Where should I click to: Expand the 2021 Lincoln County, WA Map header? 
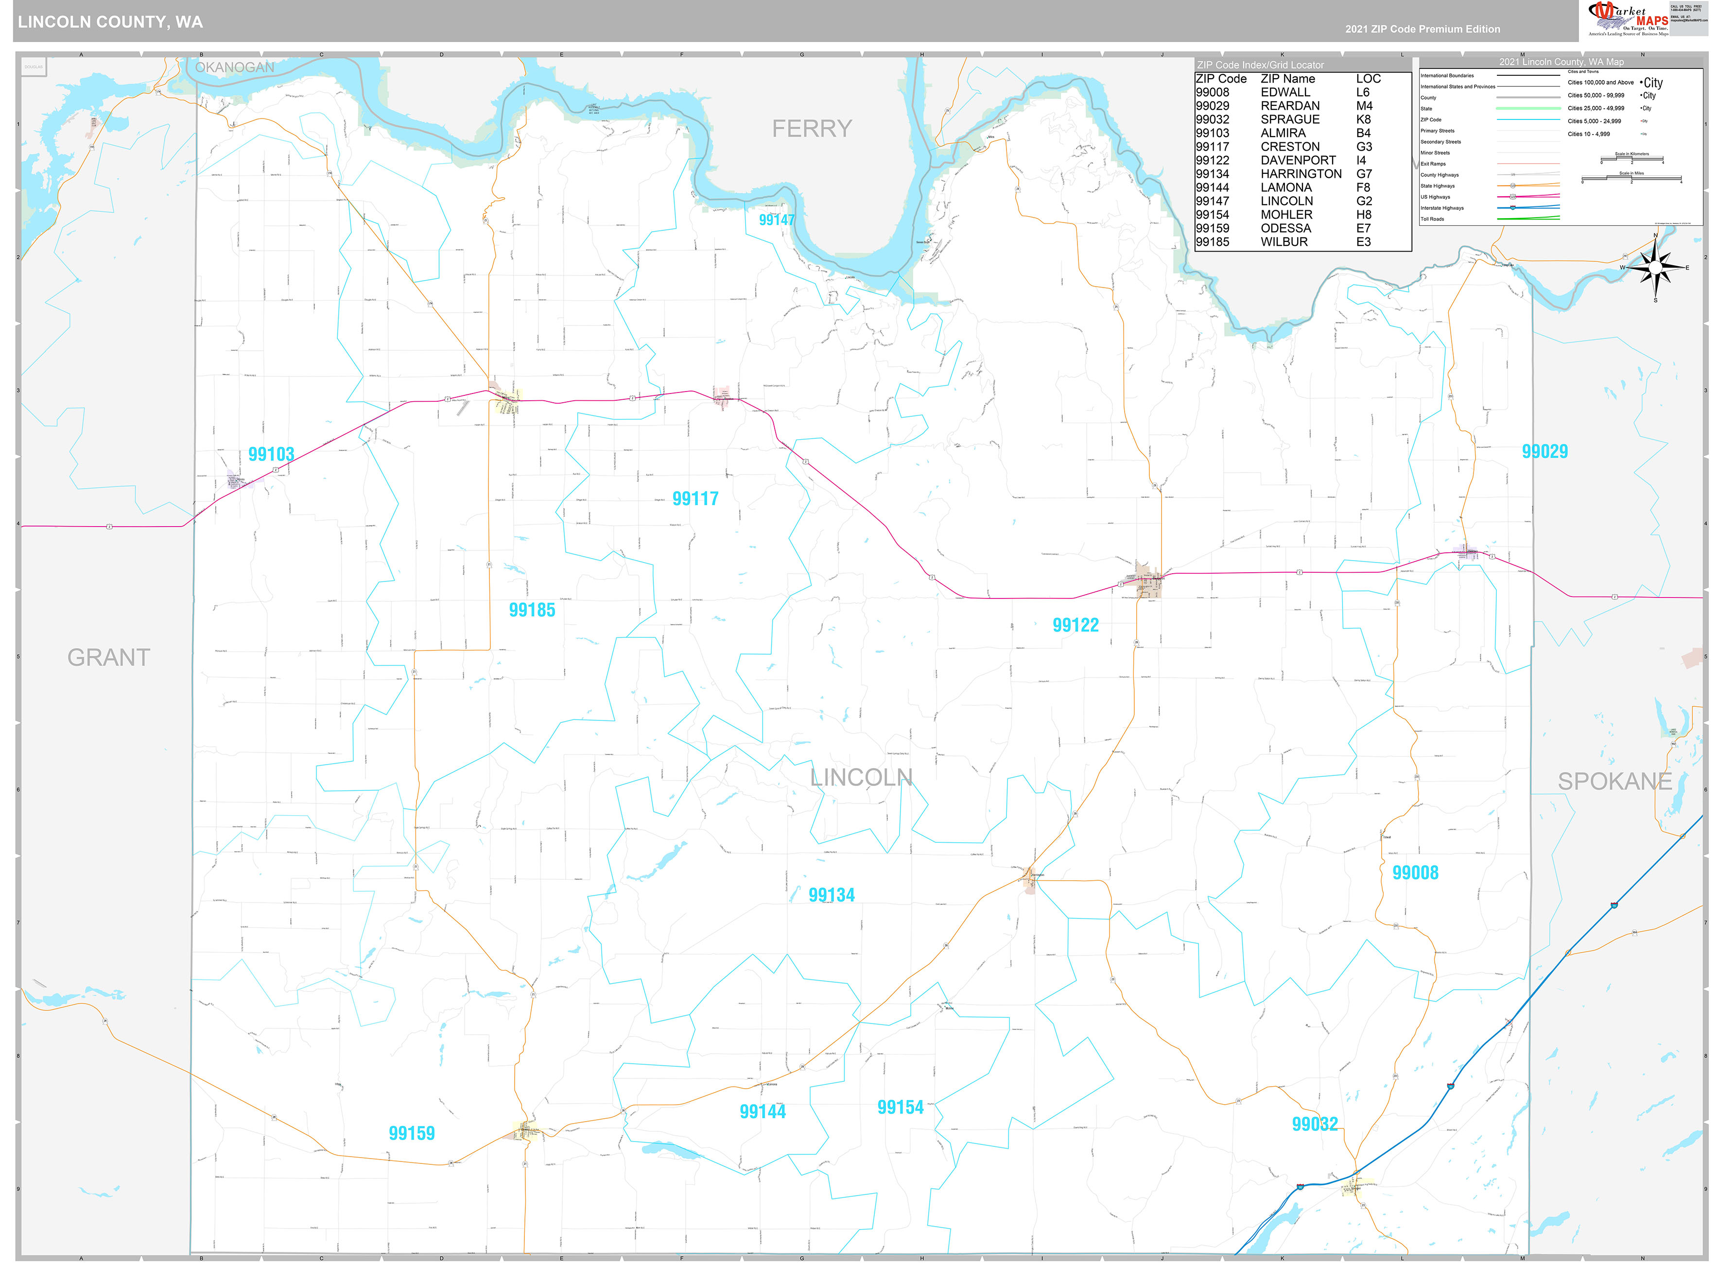pos(1562,62)
